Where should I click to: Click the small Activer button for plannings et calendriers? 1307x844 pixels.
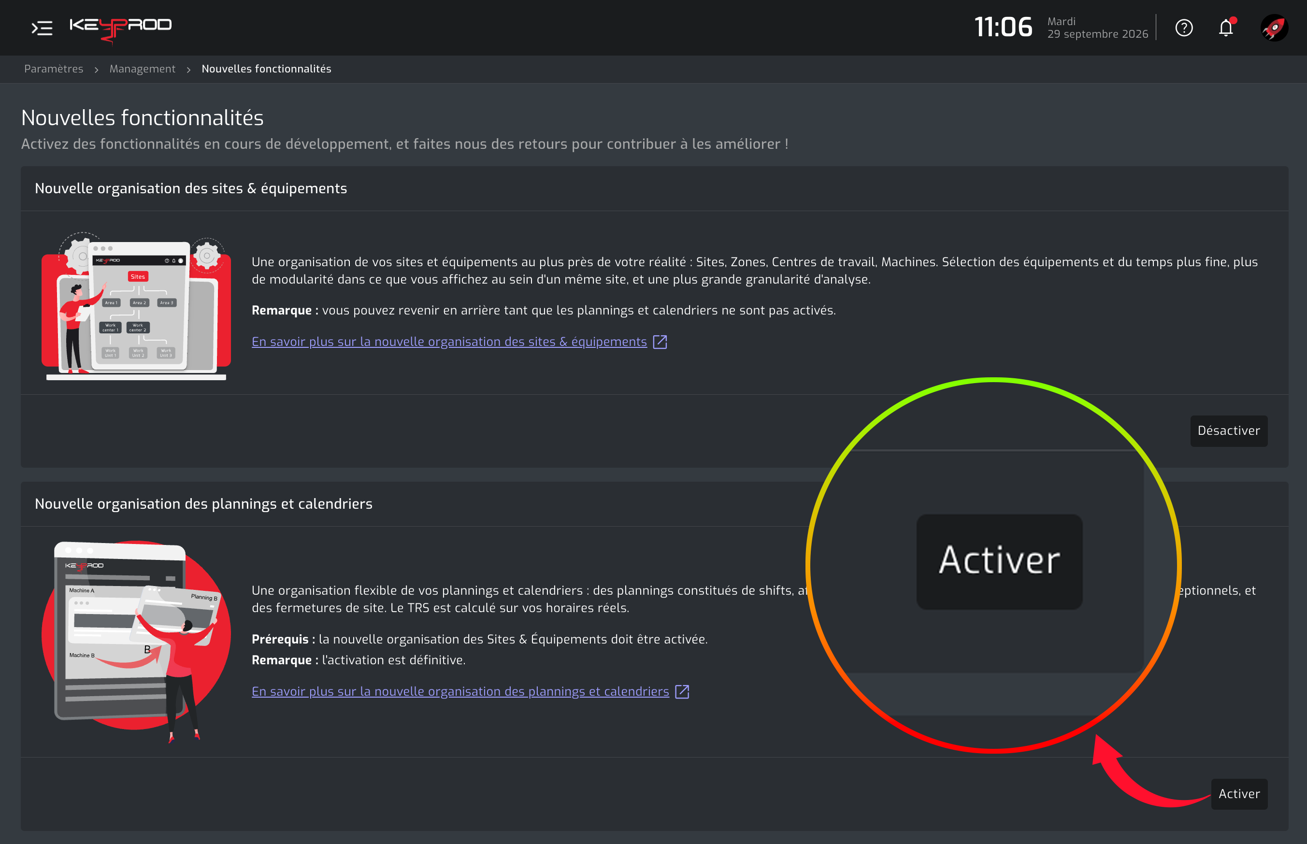[x=1239, y=794]
